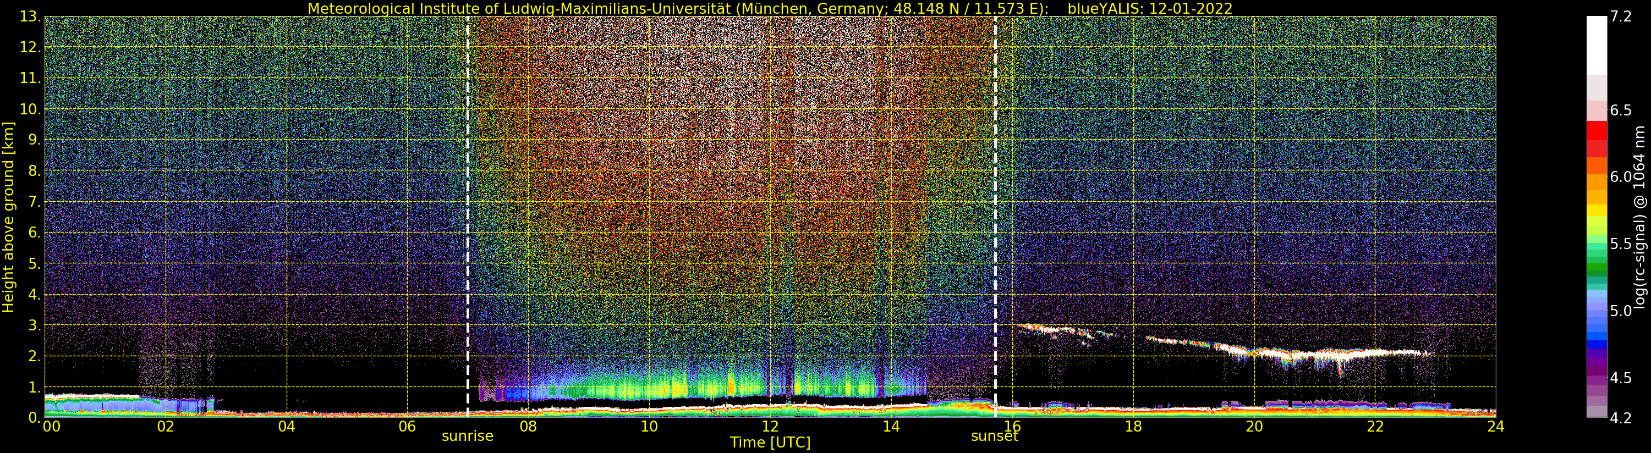Click the "24" time axis tick label
The image size is (1651, 453).
(1495, 427)
